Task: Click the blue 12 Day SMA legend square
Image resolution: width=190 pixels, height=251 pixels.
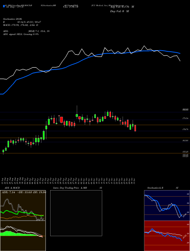Action: point(4,6)
